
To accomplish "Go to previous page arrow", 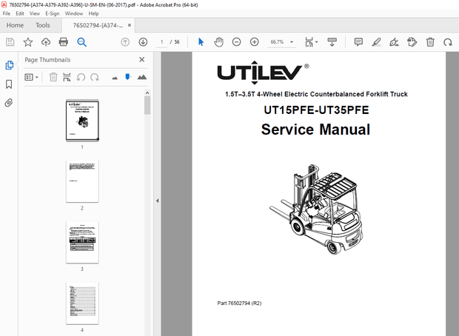I will coord(125,42).
